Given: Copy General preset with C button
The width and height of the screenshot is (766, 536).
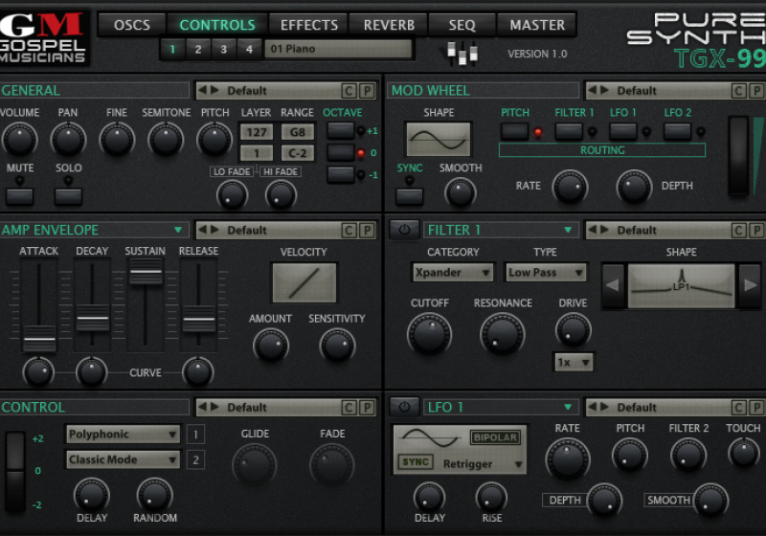Looking at the screenshot, I should tap(349, 91).
